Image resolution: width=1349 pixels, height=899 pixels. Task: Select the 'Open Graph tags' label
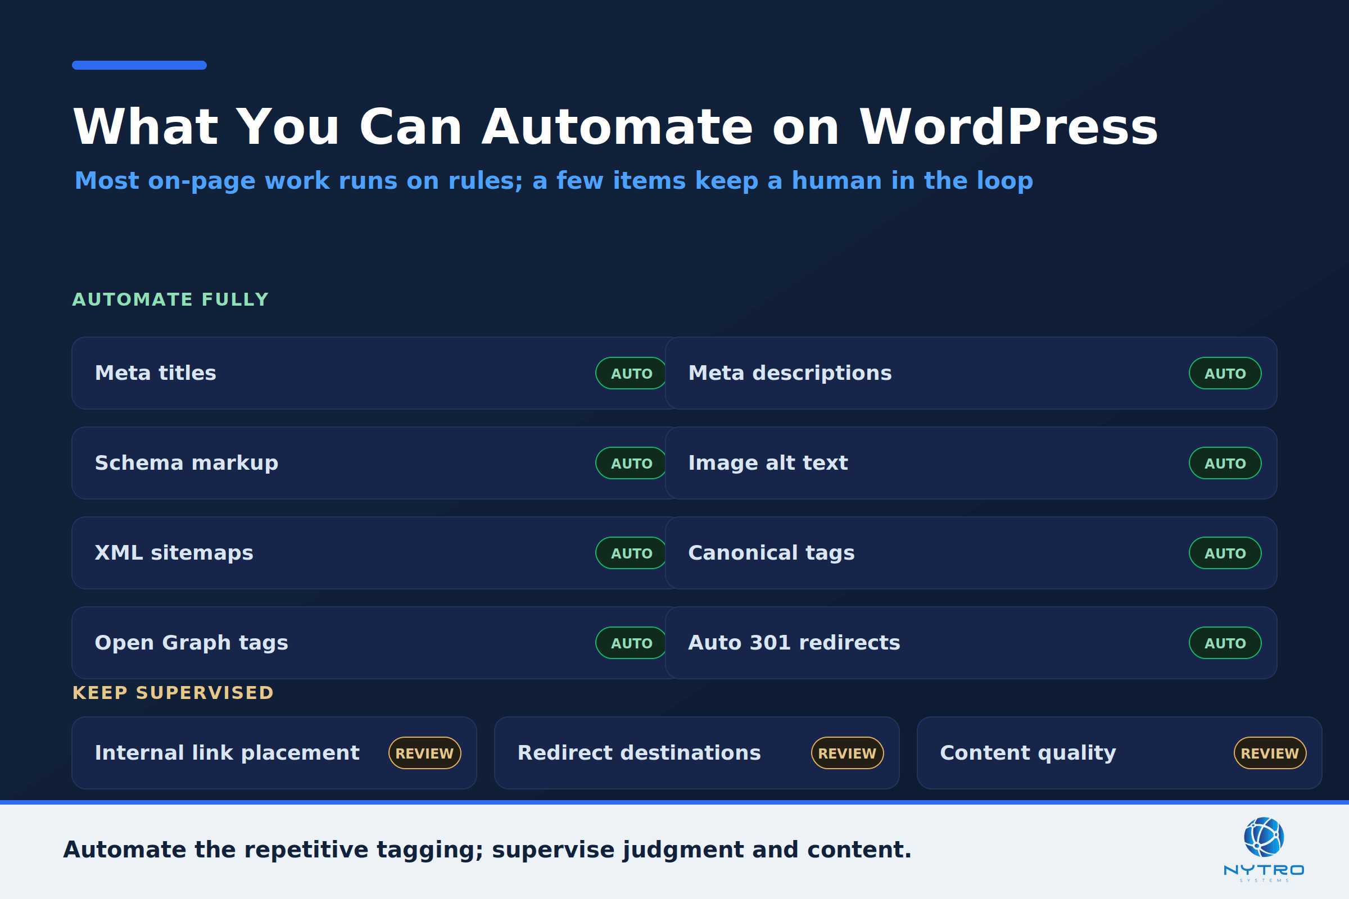pyautogui.click(x=191, y=643)
